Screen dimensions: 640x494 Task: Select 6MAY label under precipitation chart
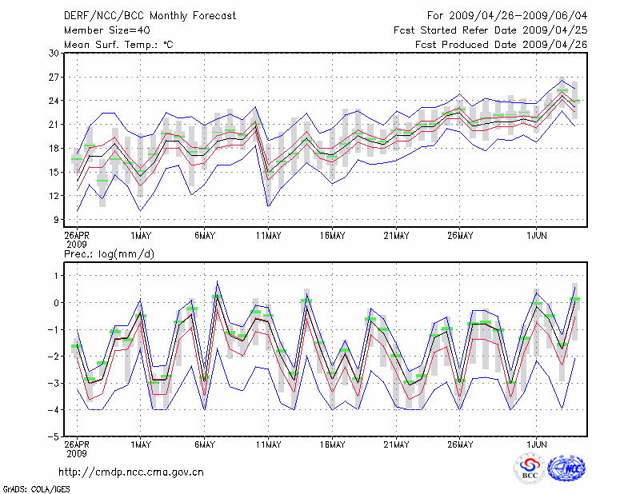(x=205, y=444)
